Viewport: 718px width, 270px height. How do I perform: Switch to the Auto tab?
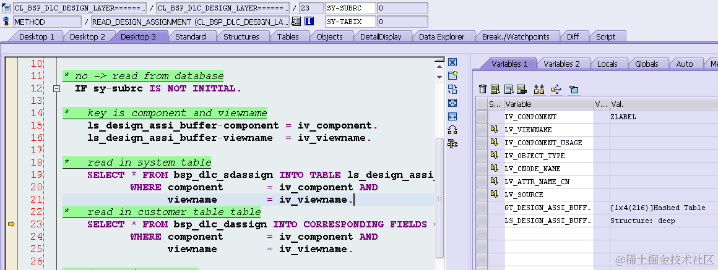685,64
